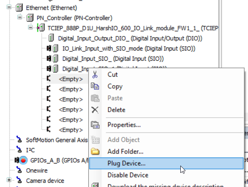
Task: Collapse the PN_Controller tree node
Action: (20, 18)
